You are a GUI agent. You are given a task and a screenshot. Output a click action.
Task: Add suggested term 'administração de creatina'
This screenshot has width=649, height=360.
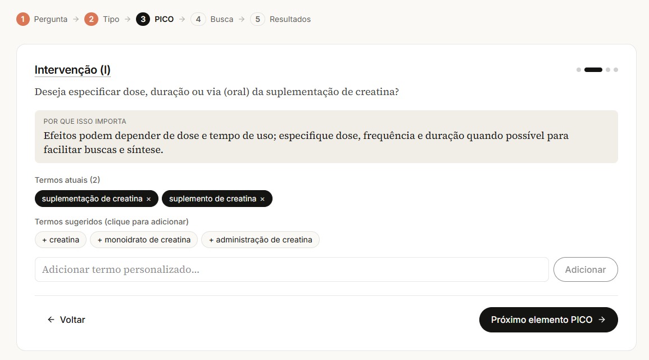coord(260,240)
